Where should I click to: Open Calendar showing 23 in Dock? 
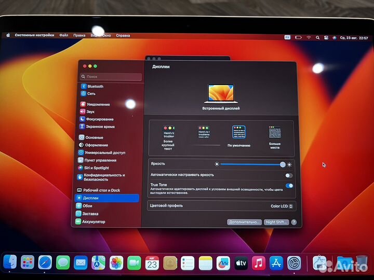(152, 263)
